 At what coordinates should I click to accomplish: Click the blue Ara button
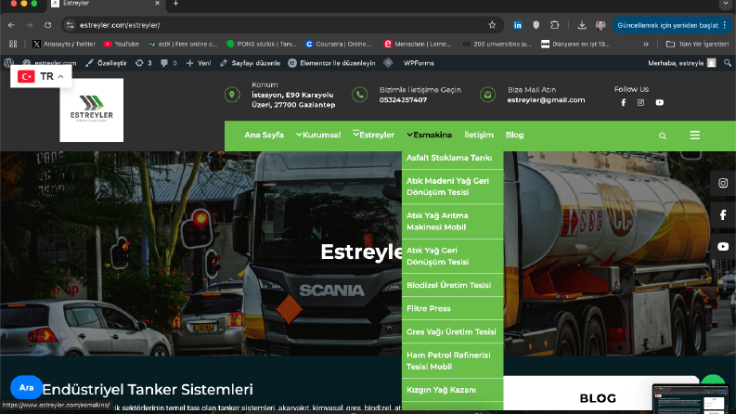[26, 388]
